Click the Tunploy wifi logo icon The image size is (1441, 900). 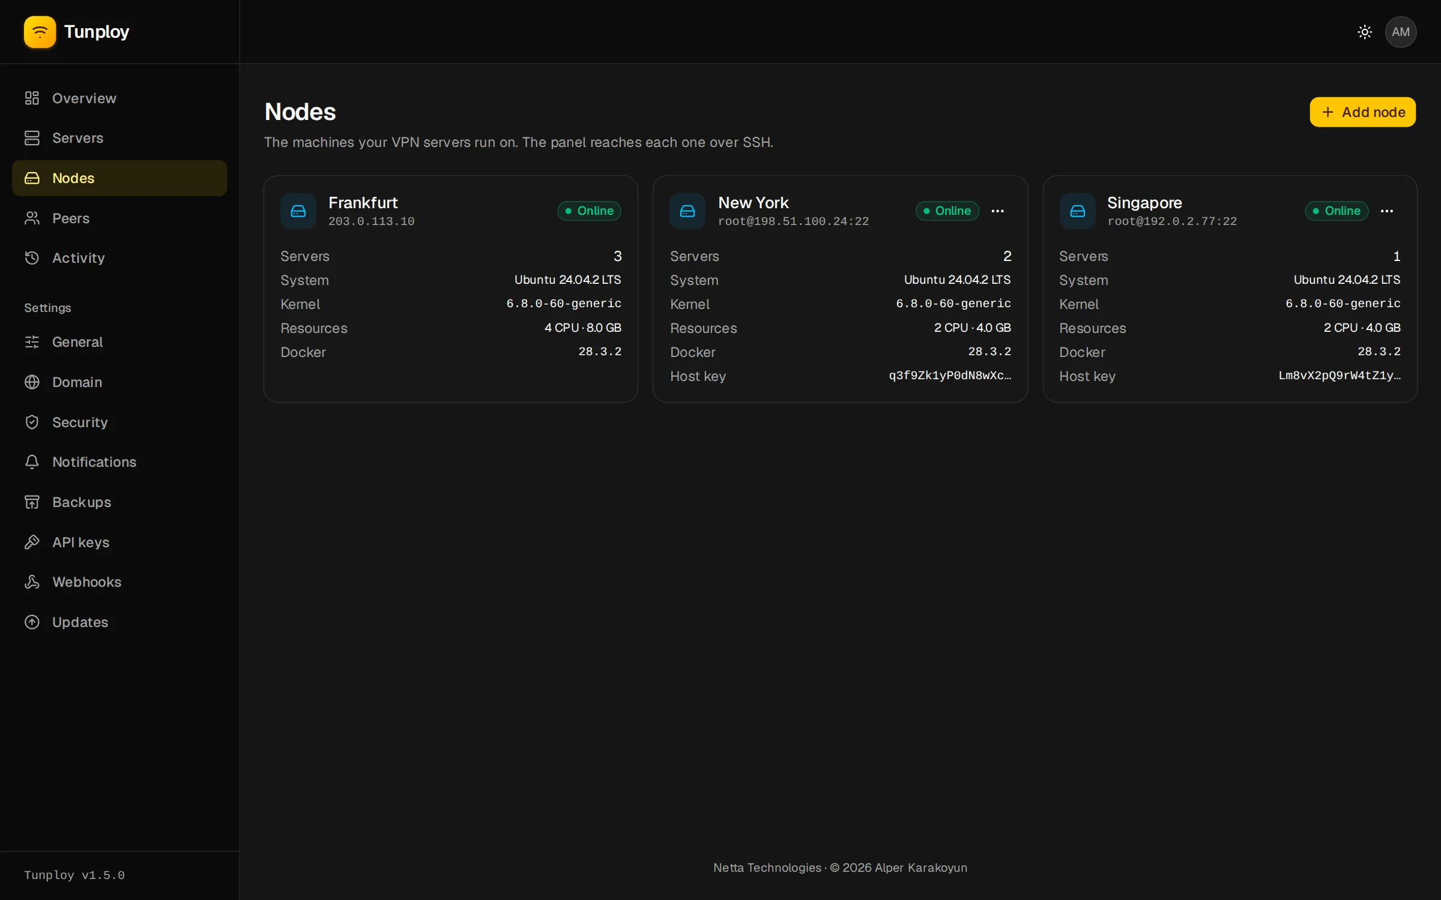(40, 32)
